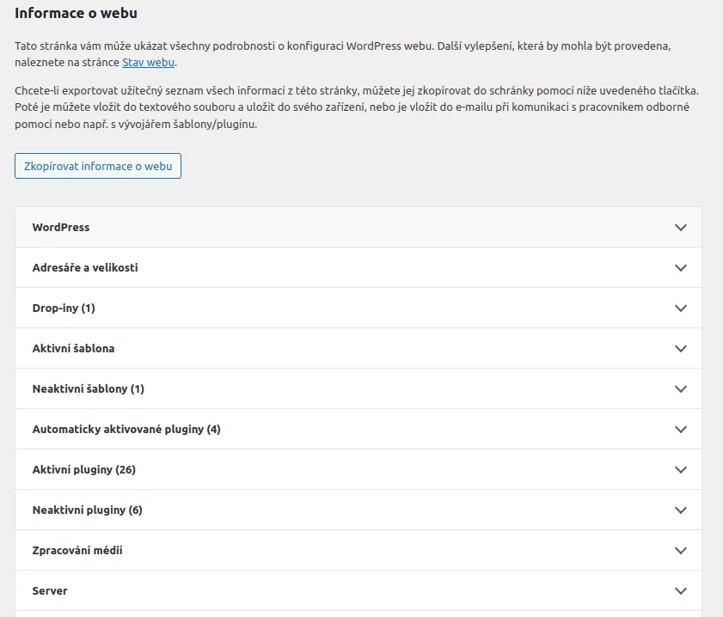Show Neaktivní šablony (1) details via its title

click(x=88, y=389)
